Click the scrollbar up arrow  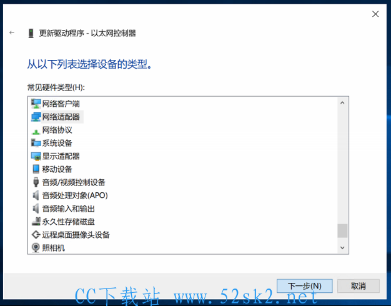(342, 103)
